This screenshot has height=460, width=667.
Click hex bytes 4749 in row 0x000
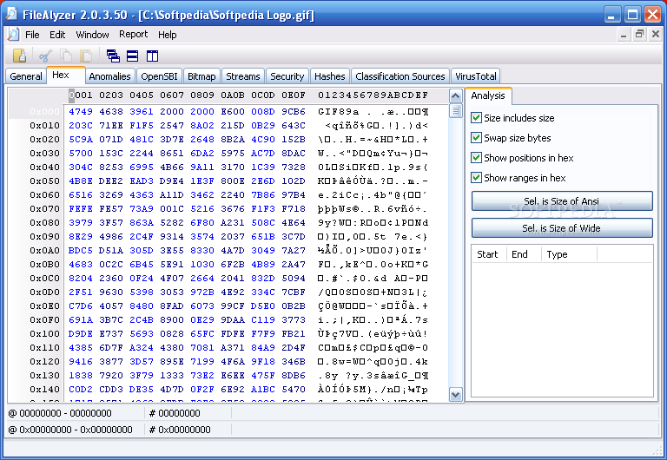point(81,111)
